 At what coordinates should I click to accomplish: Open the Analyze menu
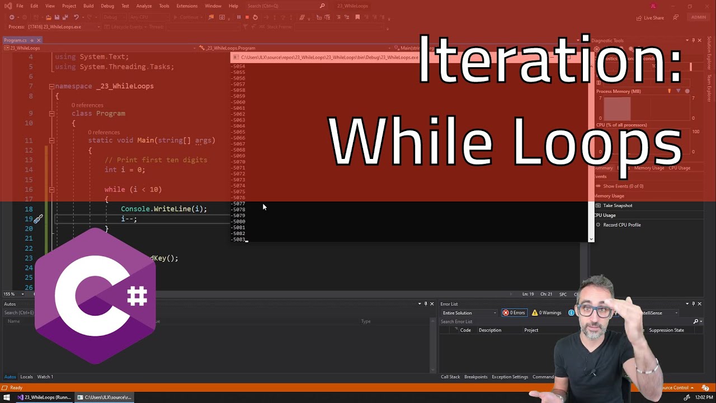144,6
